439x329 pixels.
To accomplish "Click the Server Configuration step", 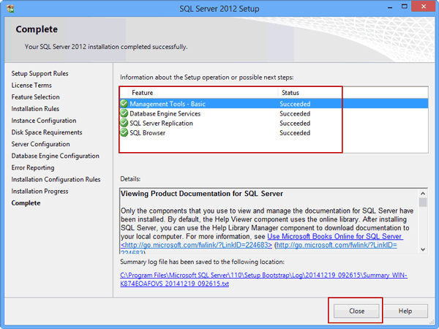I will 40,144.
